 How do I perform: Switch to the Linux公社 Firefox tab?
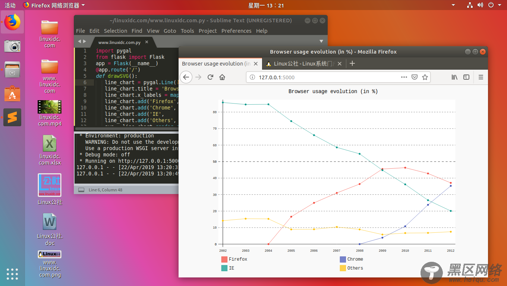[x=304, y=64]
